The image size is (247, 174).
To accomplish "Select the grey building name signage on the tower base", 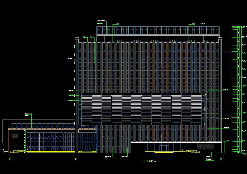I will pyautogui.click(x=205, y=147).
